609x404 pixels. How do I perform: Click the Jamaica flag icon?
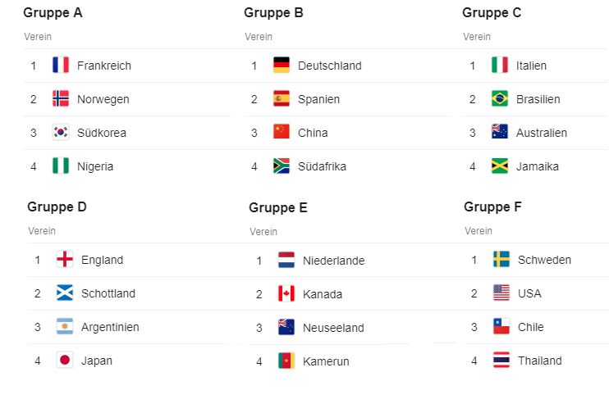(500, 166)
